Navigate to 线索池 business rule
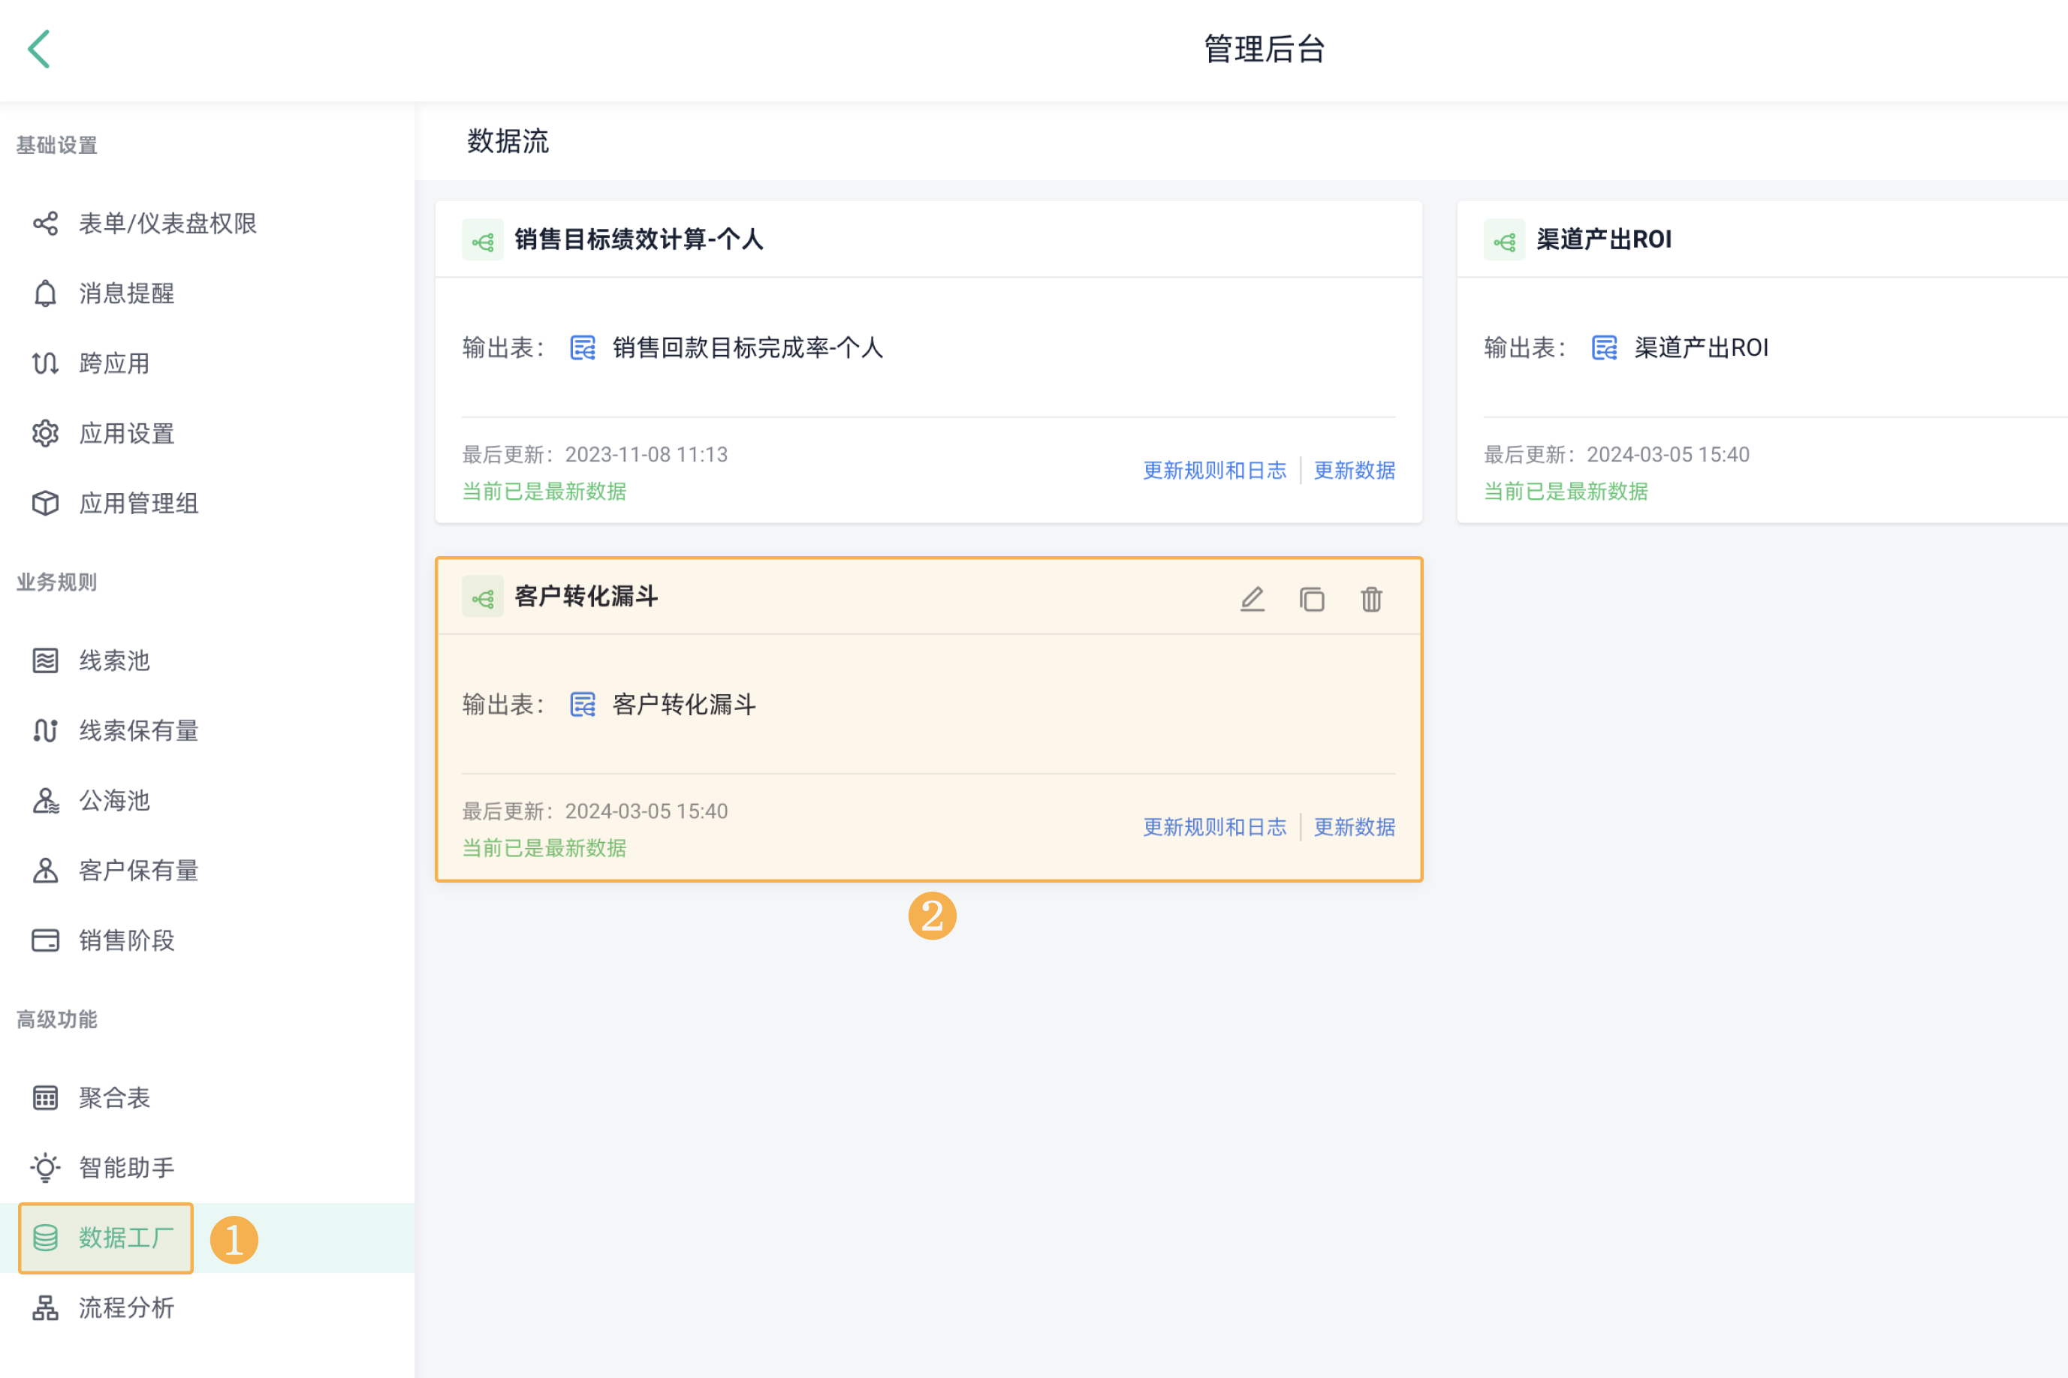 [114, 661]
